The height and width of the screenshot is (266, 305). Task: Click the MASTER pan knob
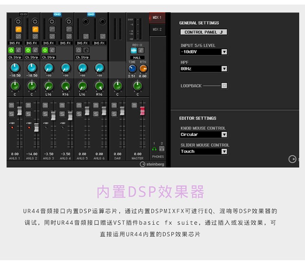(137, 86)
